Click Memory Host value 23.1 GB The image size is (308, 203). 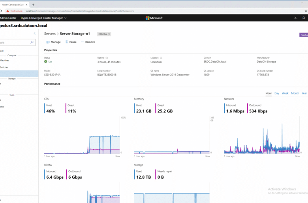pyautogui.click(x=144, y=111)
